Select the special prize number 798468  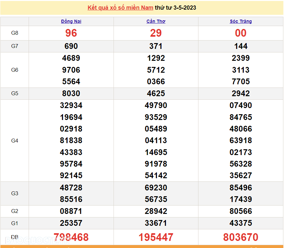71,237
